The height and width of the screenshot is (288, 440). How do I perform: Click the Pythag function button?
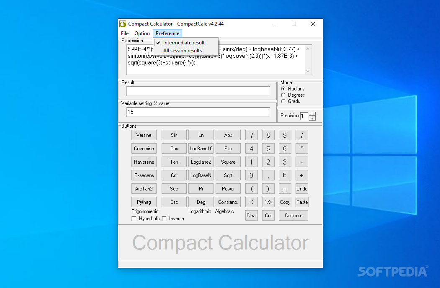[x=144, y=202]
